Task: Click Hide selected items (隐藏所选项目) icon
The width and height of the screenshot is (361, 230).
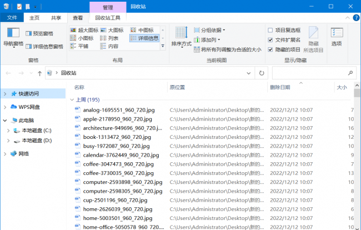Action: coord(313,33)
